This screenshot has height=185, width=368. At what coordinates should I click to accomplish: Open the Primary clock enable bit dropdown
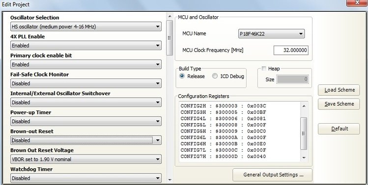86,64
